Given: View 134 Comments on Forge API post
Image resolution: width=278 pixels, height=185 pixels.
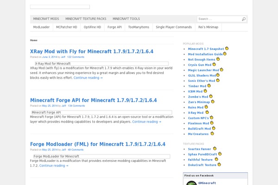Looking at the screenshot, I should pyautogui.click(x=76, y=106).
